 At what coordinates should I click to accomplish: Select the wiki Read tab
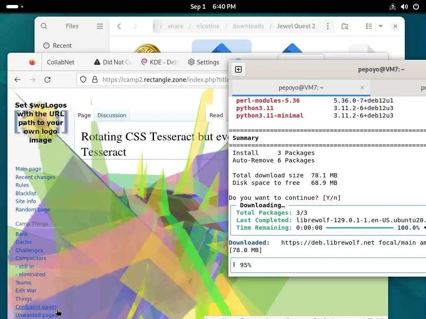tap(216, 115)
